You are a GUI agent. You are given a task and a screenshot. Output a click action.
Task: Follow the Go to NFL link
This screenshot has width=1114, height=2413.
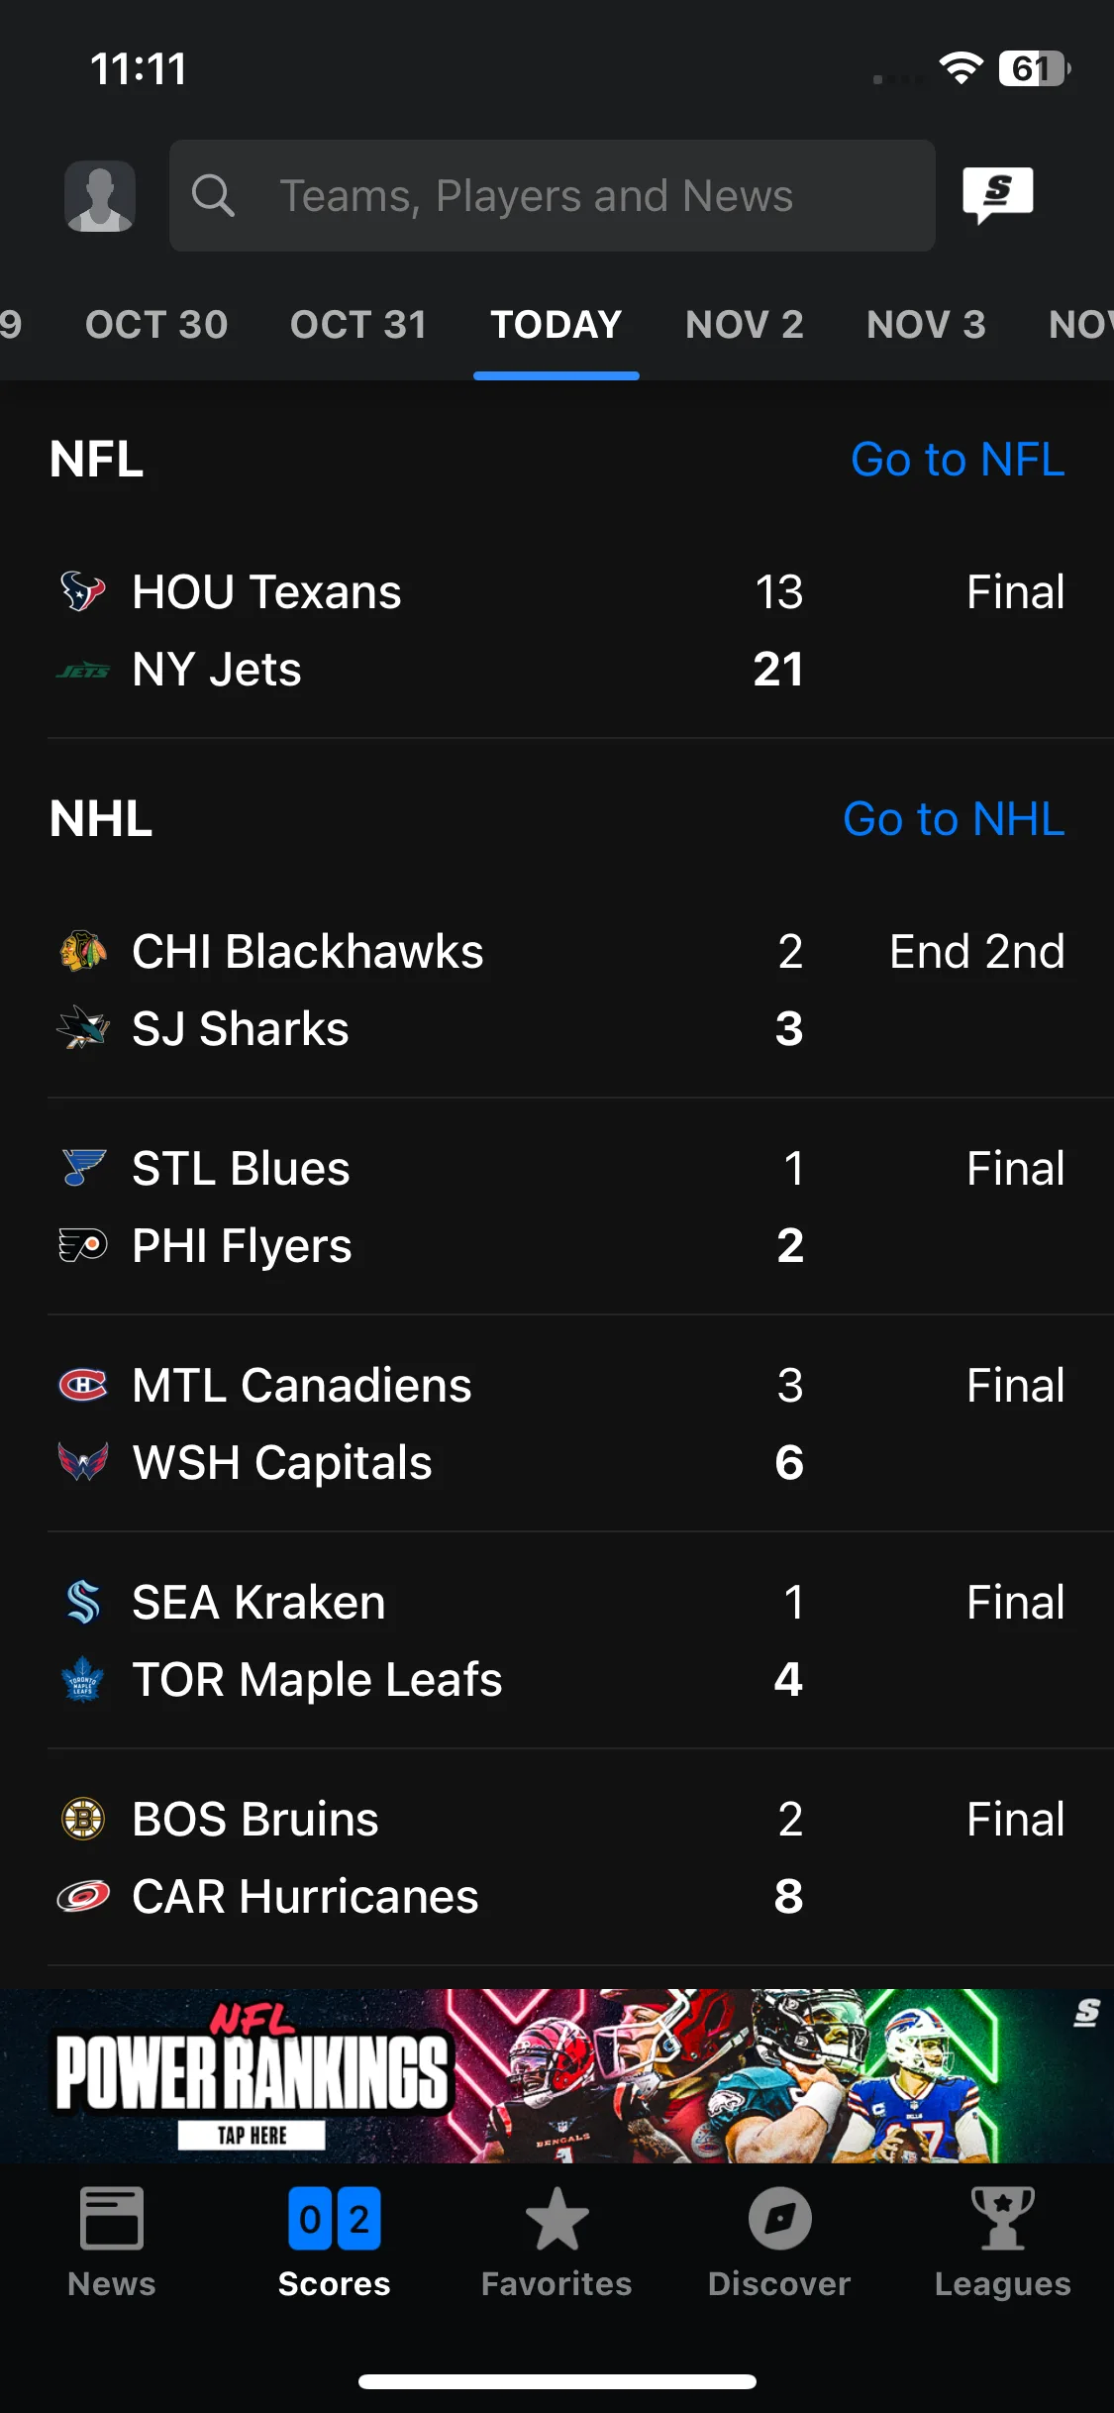[958, 460]
